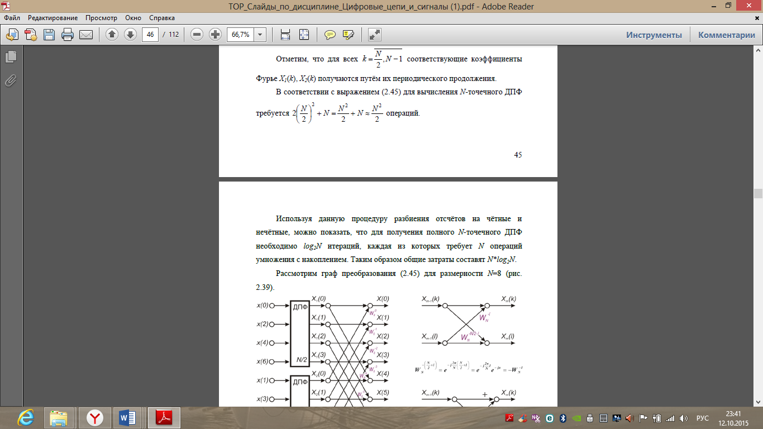Click the network signal bars tray icon

pos(670,418)
